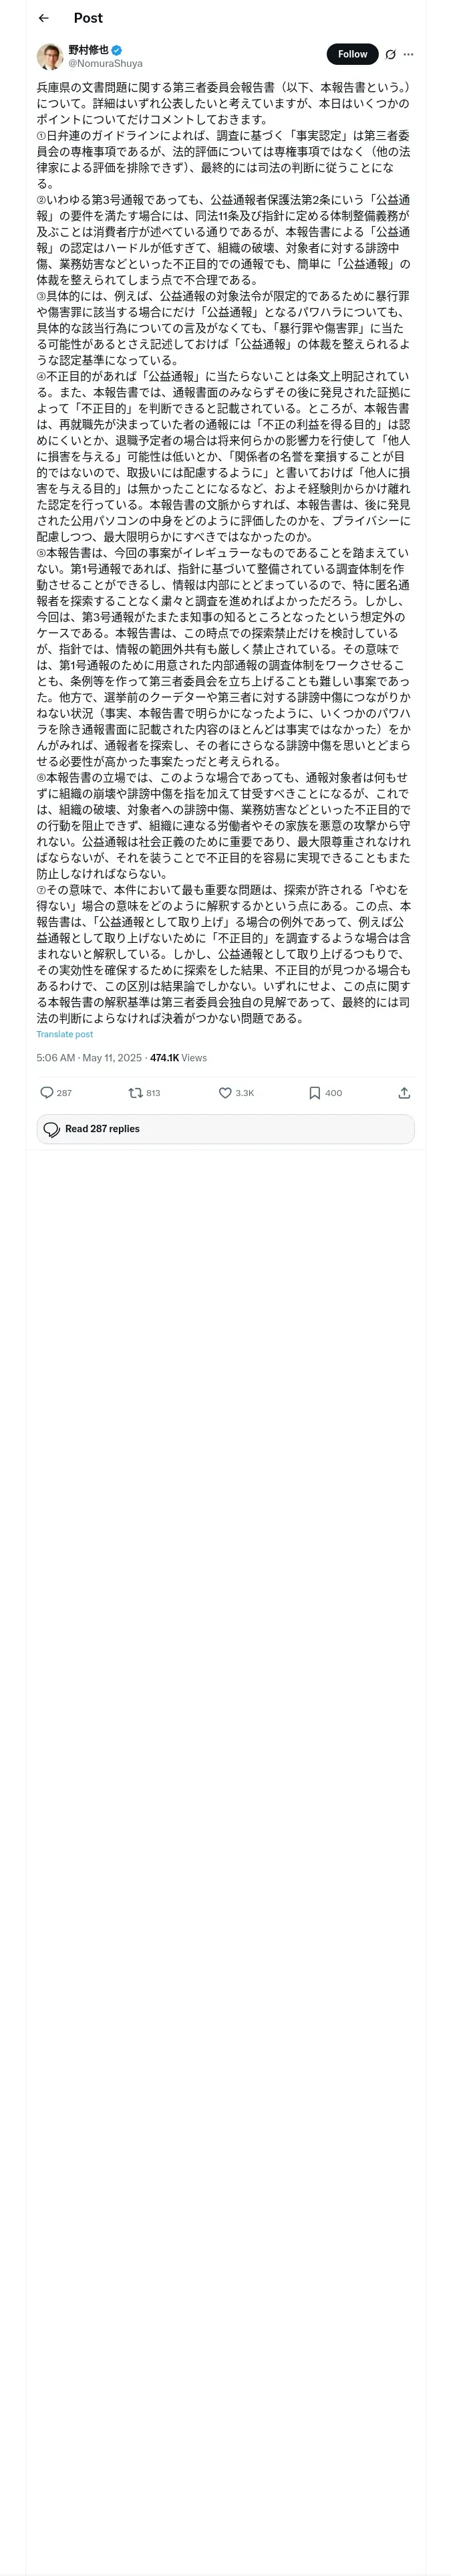Click Translate post link

65,1034
